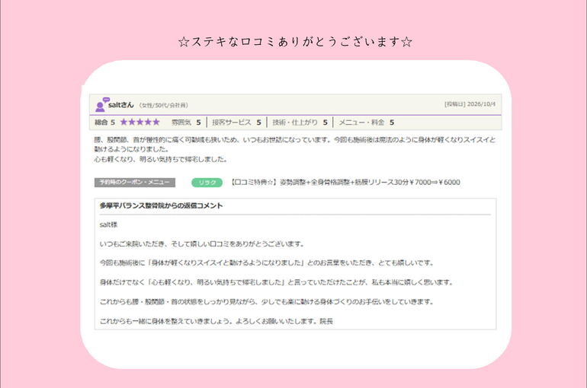587x388 pixels.
Task: Click the five purple rating stars
Action: 140,122
